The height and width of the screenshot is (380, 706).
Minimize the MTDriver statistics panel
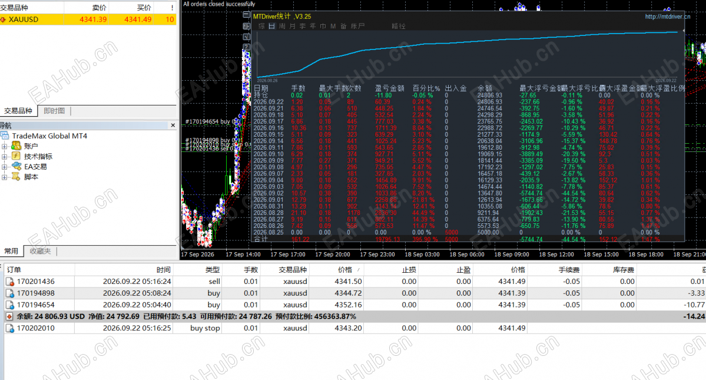tap(246, 15)
